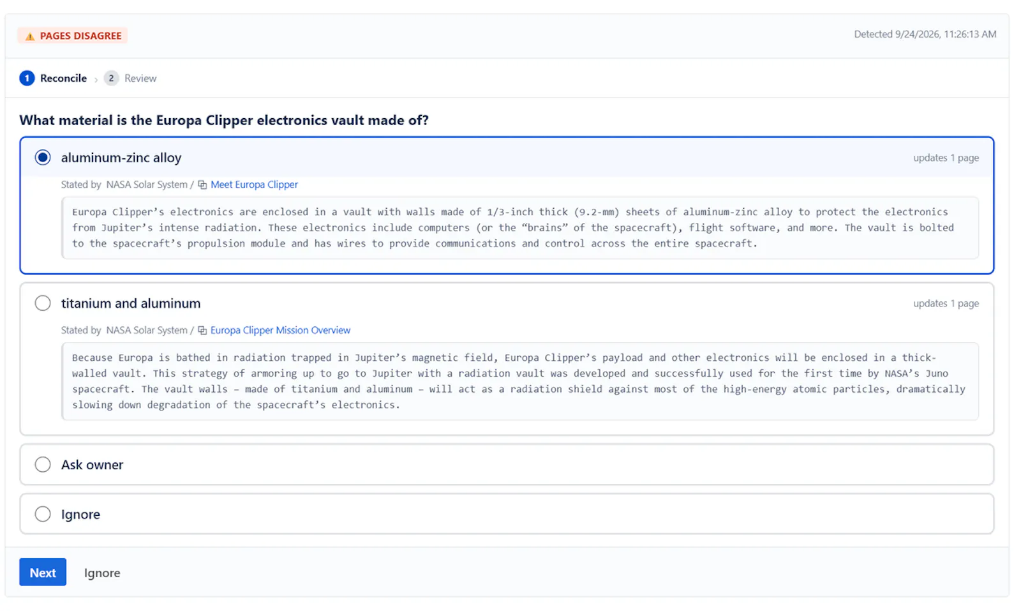Click the warning triangle icon
This screenshot has height=611, width=1021.
pos(29,36)
